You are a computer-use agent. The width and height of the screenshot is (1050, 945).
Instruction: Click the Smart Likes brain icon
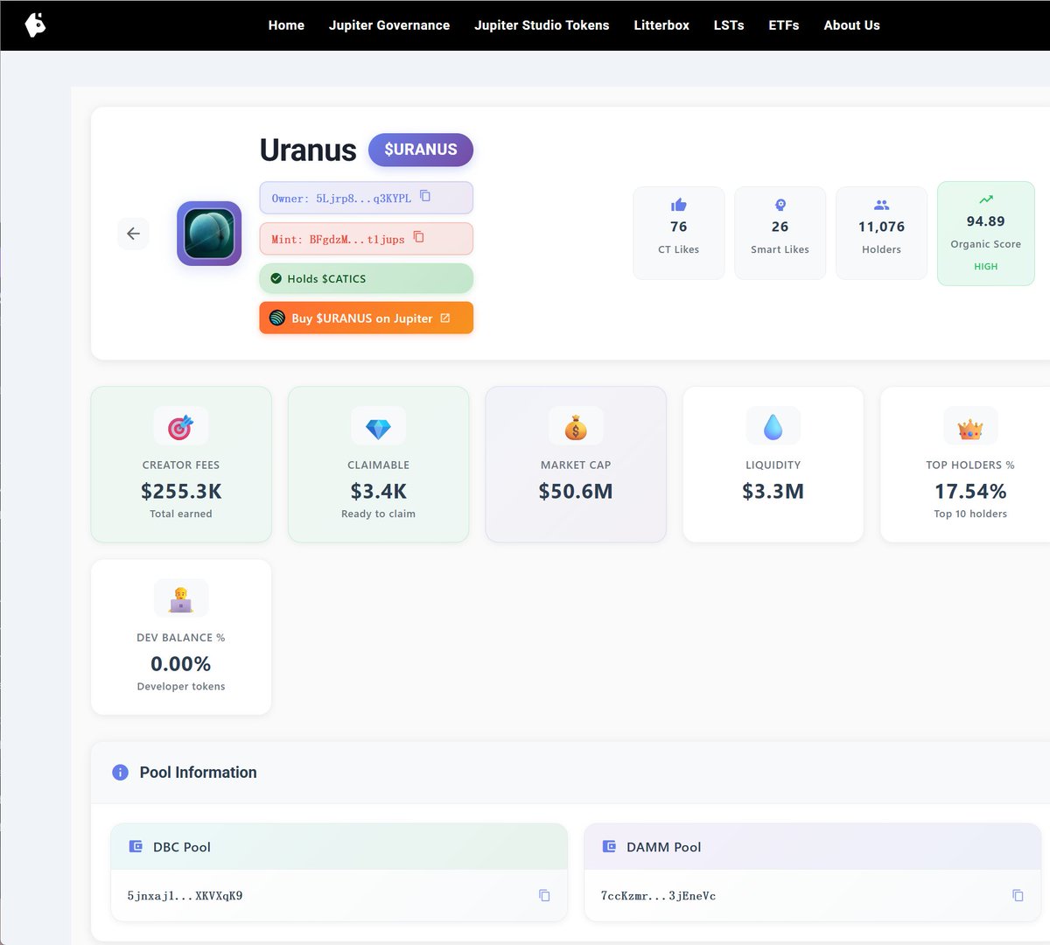coord(780,205)
